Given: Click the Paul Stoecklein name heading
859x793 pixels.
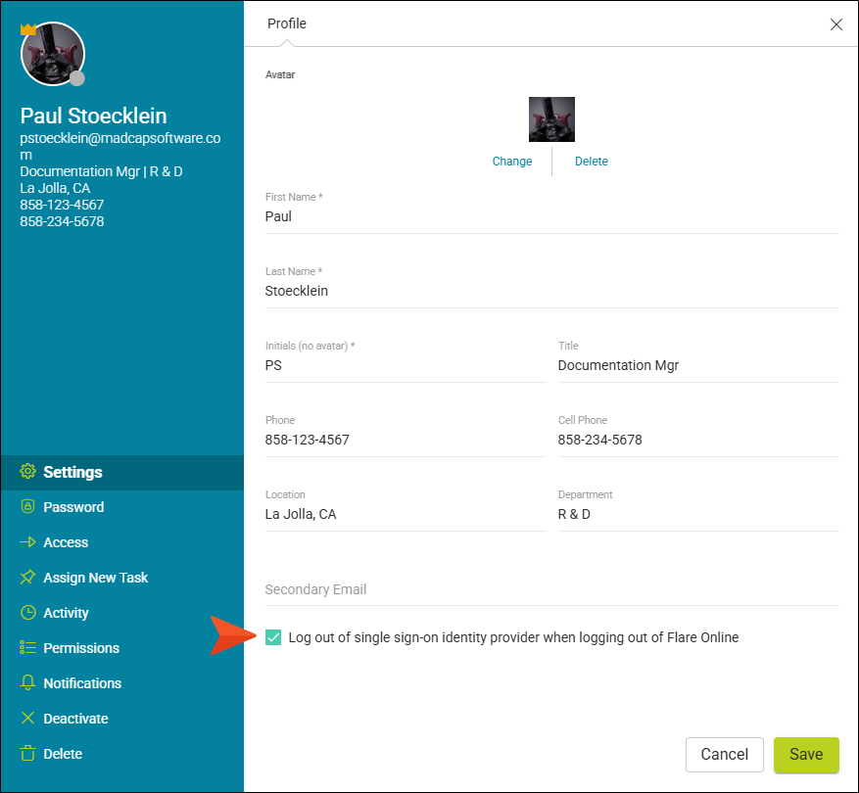Looking at the screenshot, I should (94, 117).
